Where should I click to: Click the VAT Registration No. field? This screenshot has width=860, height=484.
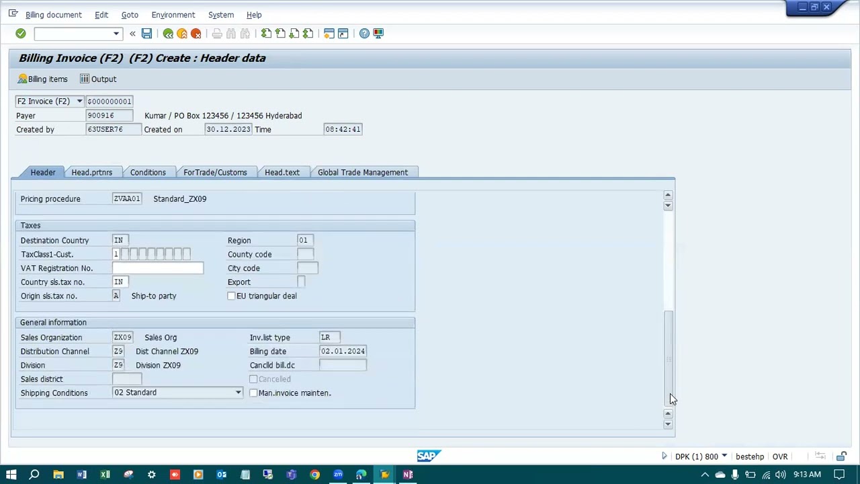pos(158,268)
